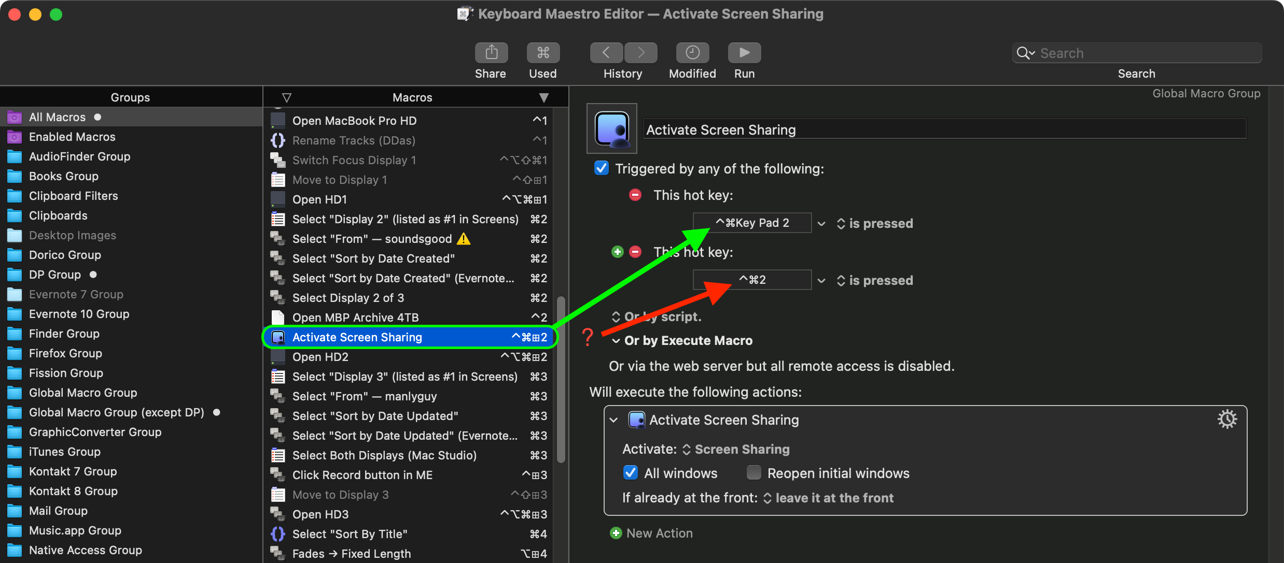Screen dimensions: 1284x563
Task: Click the Macros sort order triangle
Action: [x=543, y=97]
